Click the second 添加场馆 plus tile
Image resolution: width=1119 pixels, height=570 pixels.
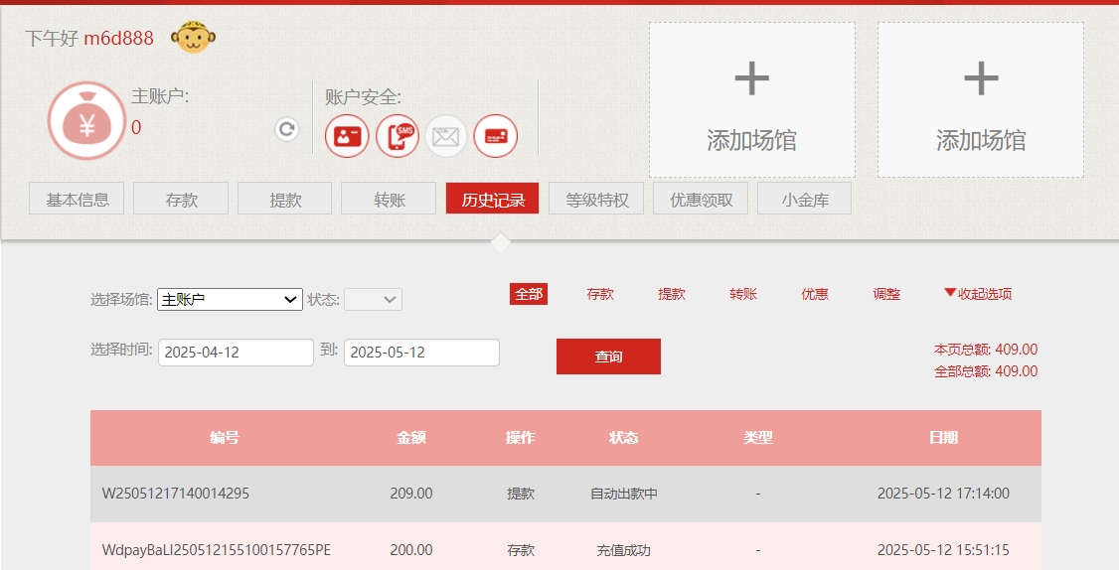tap(980, 100)
